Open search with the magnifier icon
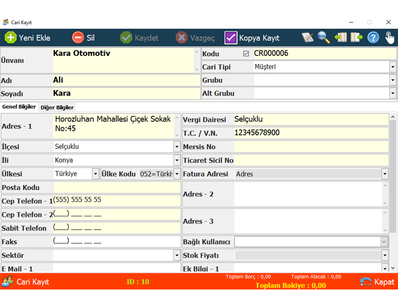The height and width of the screenshot is (306, 398). click(x=324, y=38)
